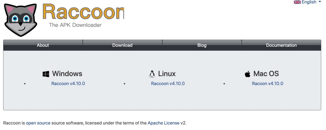The width and height of the screenshot is (326, 130).
Task: Click the Linux penguin icon
Action: 152,74
